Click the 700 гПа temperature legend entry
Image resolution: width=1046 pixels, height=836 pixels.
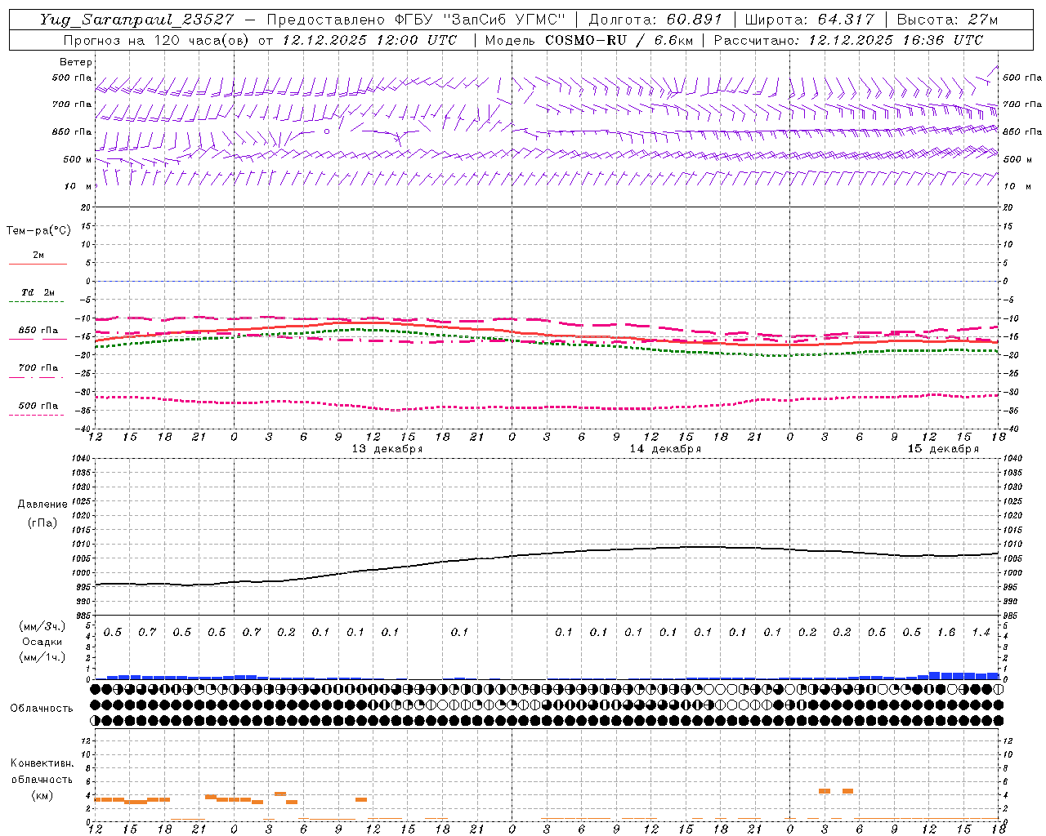pyautogui.click(x=38, y=368)
